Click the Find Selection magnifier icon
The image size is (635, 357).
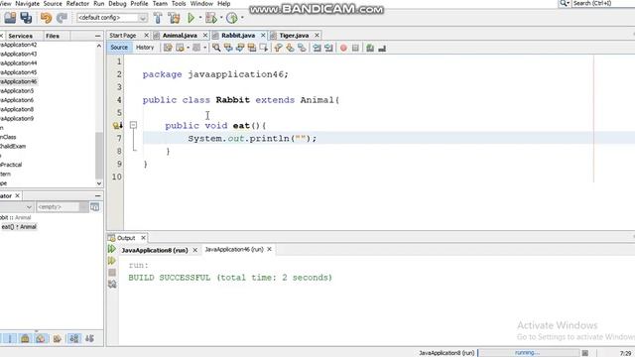(x=216, y=48)
